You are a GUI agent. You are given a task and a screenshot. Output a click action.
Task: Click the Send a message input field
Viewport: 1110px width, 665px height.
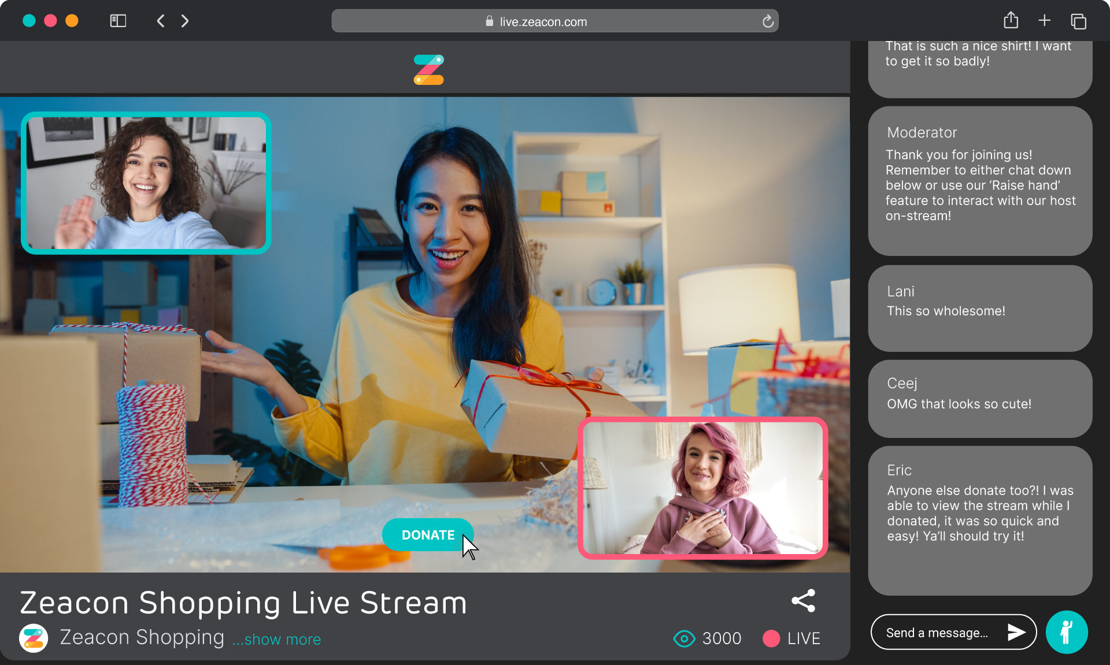[937, 632]
